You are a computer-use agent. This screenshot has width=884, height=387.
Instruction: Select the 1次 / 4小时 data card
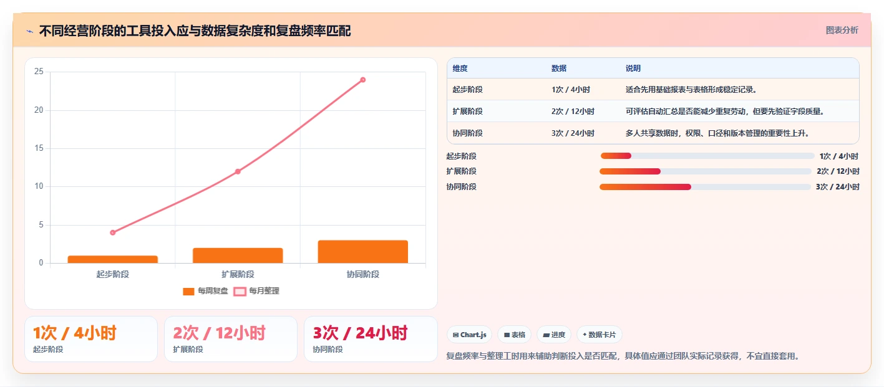[91, 339]
